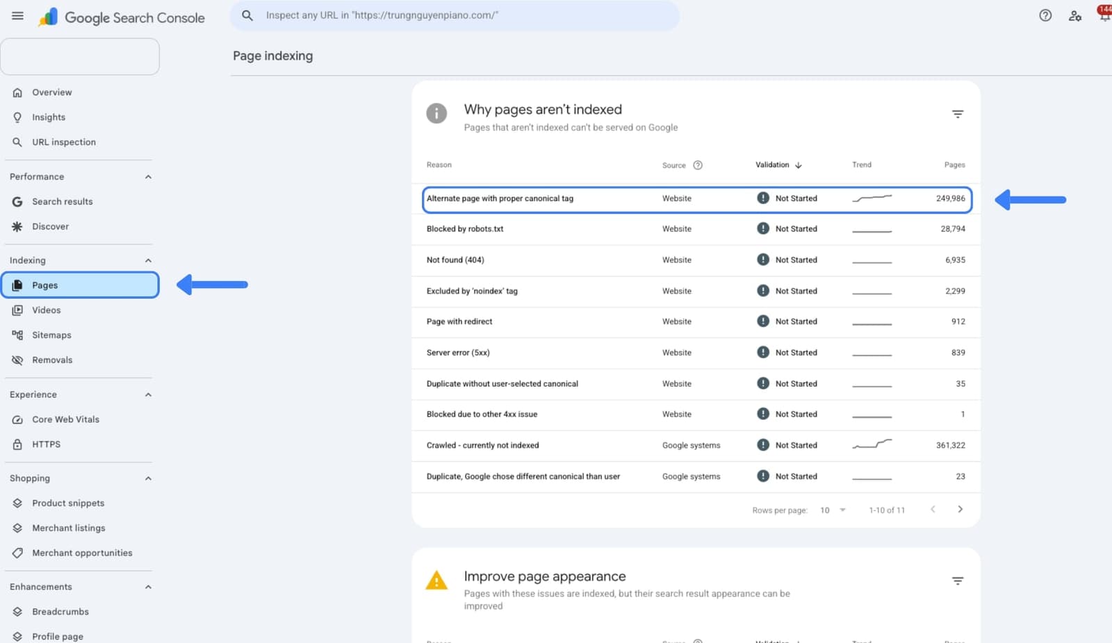The height and width of the screenshot is (643, 1112).
Task: Go to the next page of results
Action: (960, 510)
